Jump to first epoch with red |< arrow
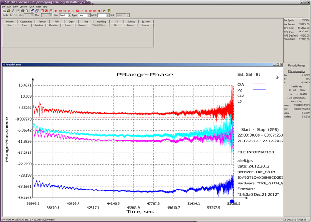Image resolution: width=311 pixels, height=222 pixels. click(56, 11)
